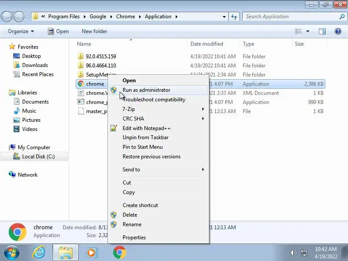Click the Back navigation button
Screen dimensions: 348x261
pos(7,17)
